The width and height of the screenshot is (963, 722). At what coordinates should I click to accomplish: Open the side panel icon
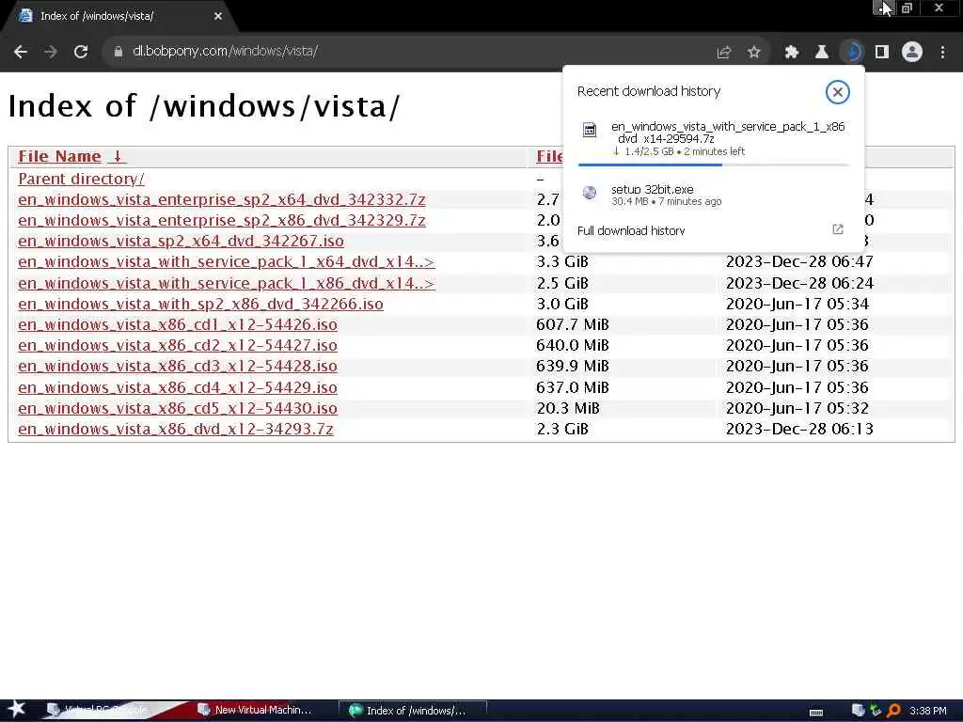pos(882,53)
